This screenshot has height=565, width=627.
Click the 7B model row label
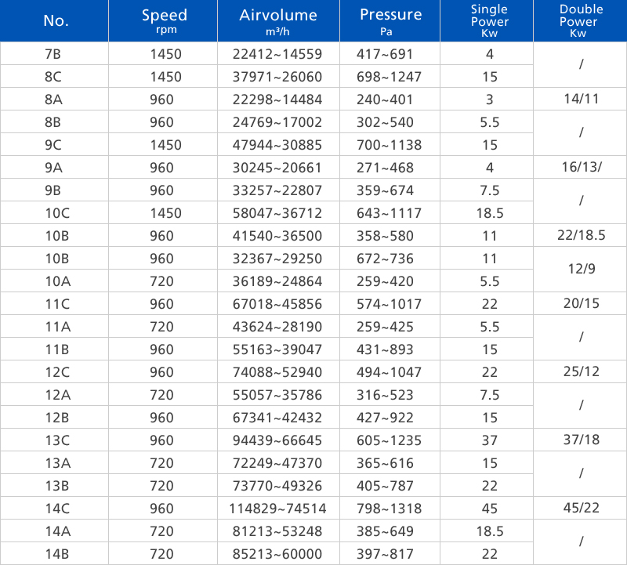56,54
